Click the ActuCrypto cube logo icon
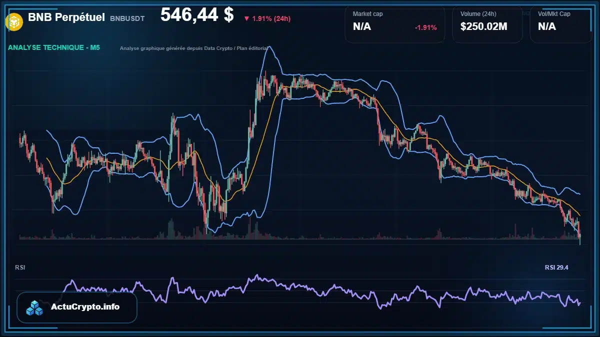Image resolution: width=600 pixels, height=337 pixels. click(35, 308)
